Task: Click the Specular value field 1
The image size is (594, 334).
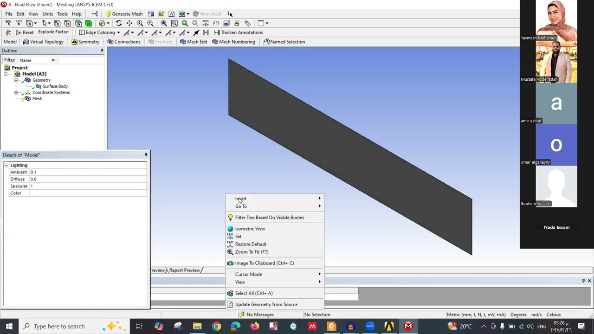Action: point(88,186)
